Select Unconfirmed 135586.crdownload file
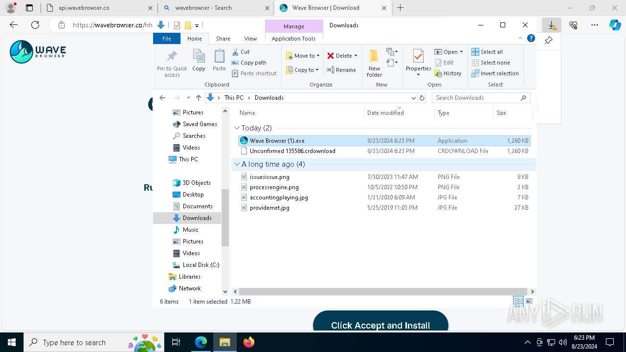Image resolution: width=626 pixels, height=352 pixels. [384, 151]
